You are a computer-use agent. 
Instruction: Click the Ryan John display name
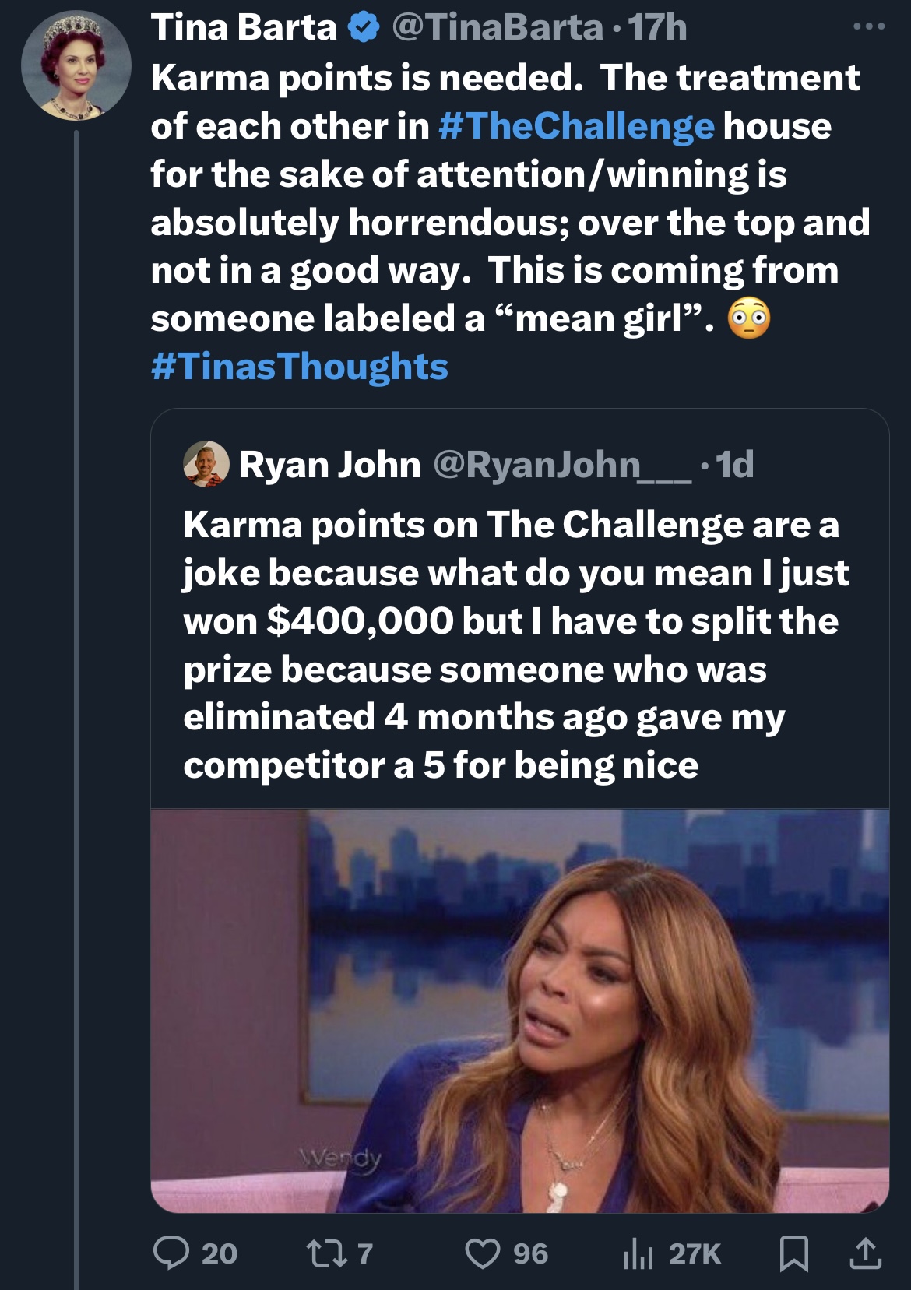(x=330, y=465)
